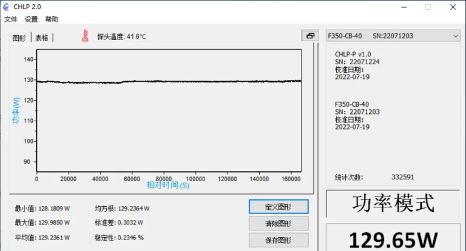Screen dimensions: 466x251
Task: Maximize the CHLP 2.0 window
Action: (x=428, y=7)
